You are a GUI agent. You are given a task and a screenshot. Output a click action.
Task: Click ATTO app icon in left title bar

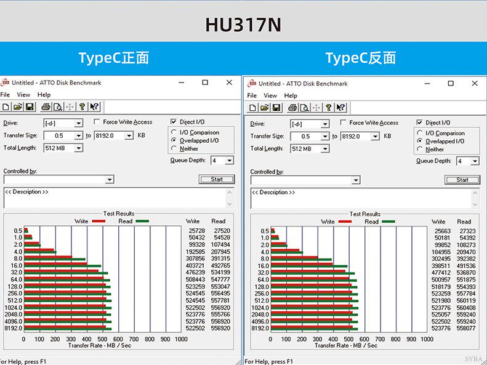[x=5, y=83]
